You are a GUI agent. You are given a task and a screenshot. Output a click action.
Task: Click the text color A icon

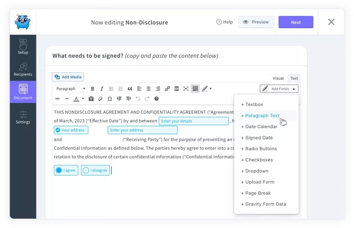(x=76, y=99)
